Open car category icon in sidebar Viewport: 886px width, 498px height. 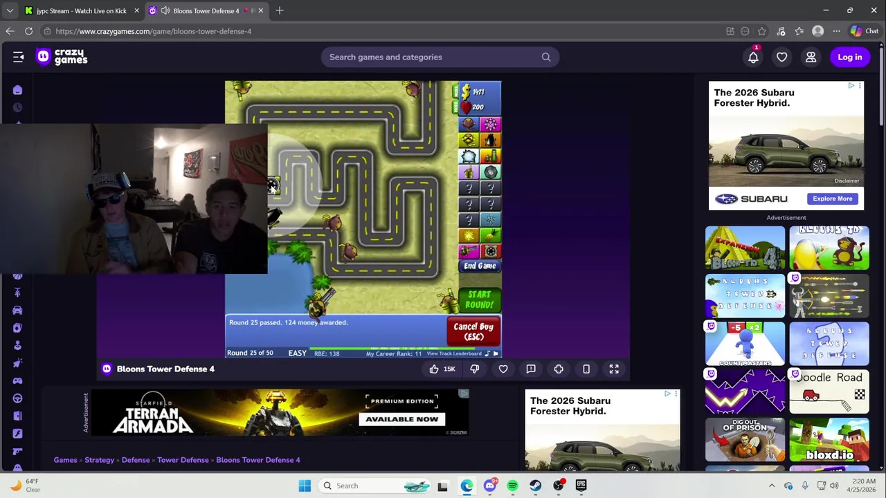[17, 310]
